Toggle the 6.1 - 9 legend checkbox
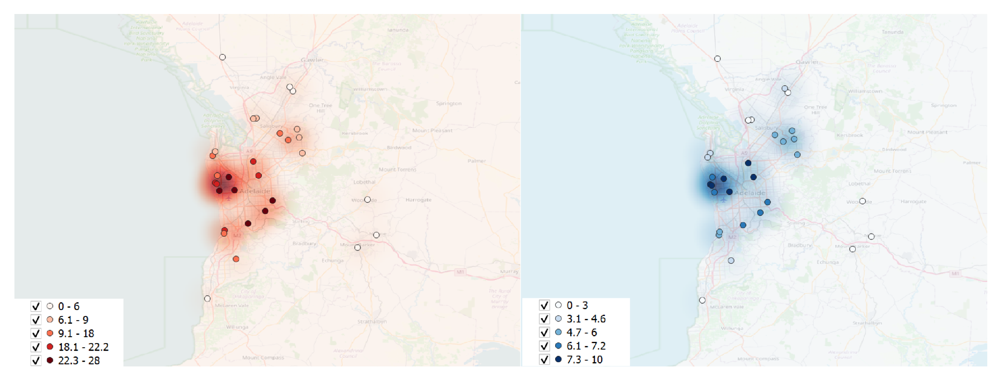This screenshot has height=380, width=1000. 36,320
